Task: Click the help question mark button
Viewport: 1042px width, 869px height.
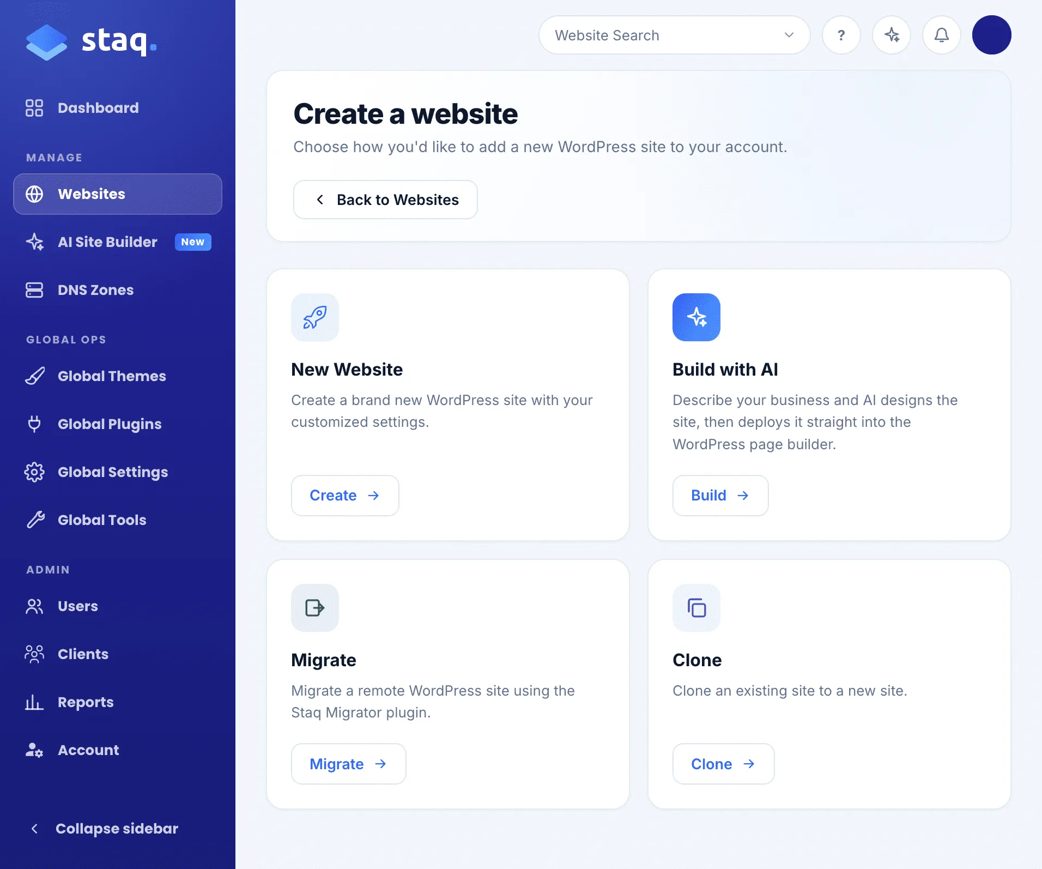Action: pos(841,35)
